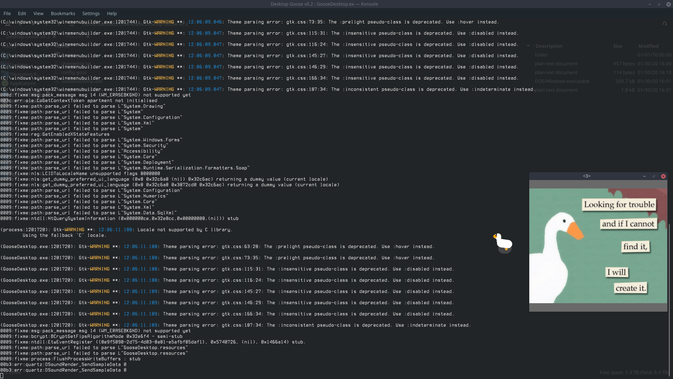The height and width of the screenshot is (379, 673).
Task: Open the Edit menu in Konsole
Action: (22, 13)
